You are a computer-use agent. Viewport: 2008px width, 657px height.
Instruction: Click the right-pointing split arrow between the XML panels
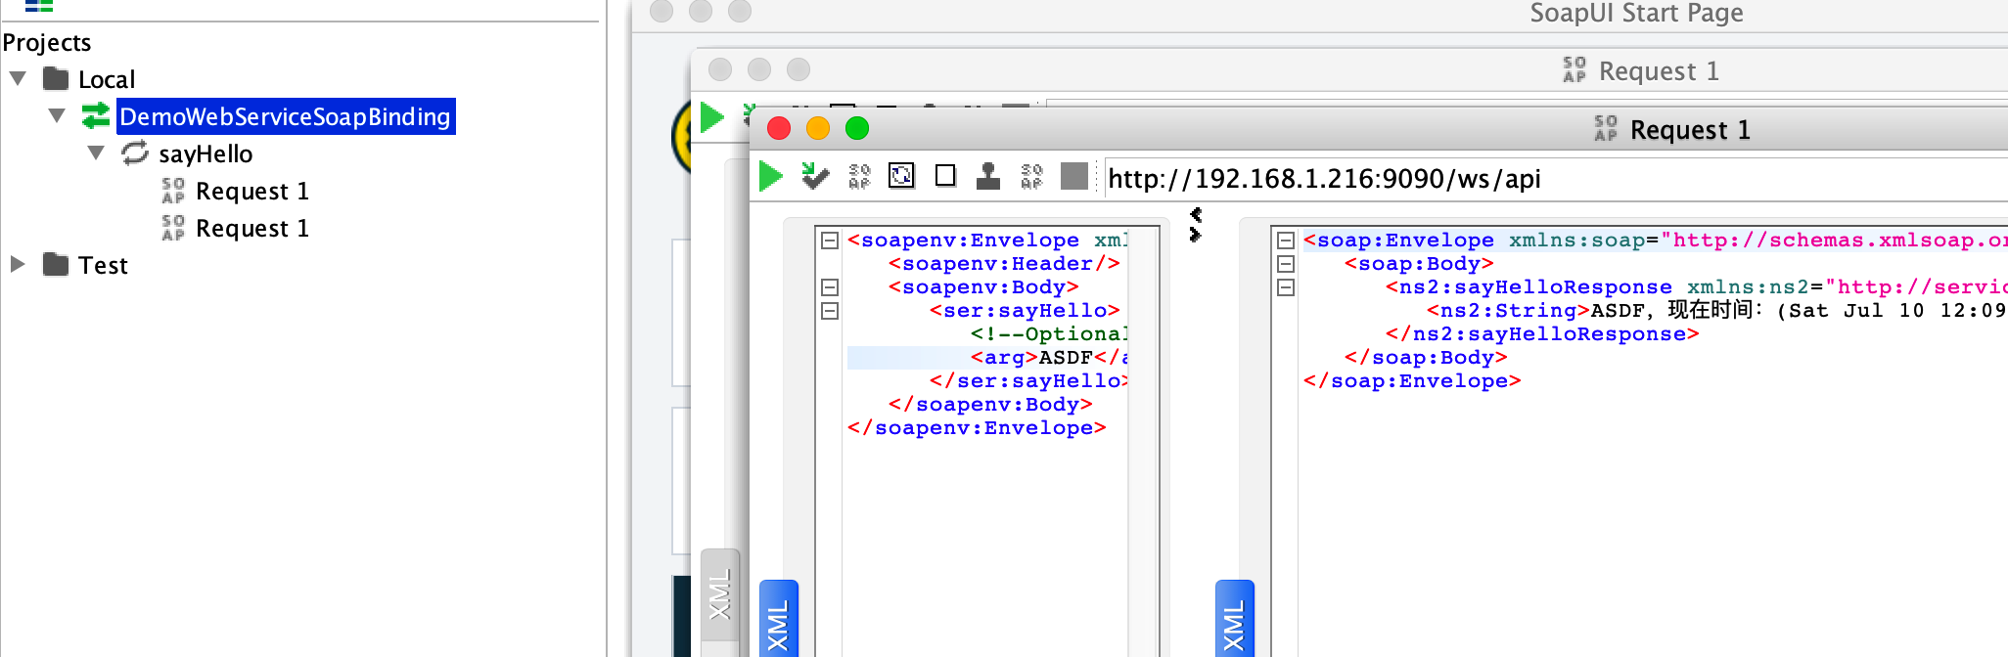pyautogui.click(x=1195, y=234)
